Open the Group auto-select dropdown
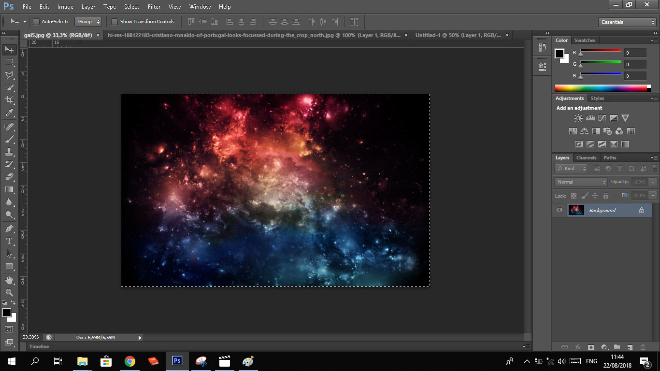Image resolution: width=660 pixels, height=371 pixels. [x=89, y=22]
